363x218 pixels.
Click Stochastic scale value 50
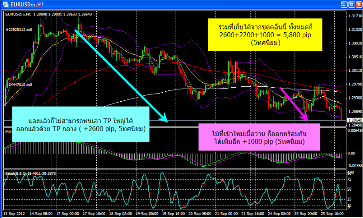pos(349,189)
